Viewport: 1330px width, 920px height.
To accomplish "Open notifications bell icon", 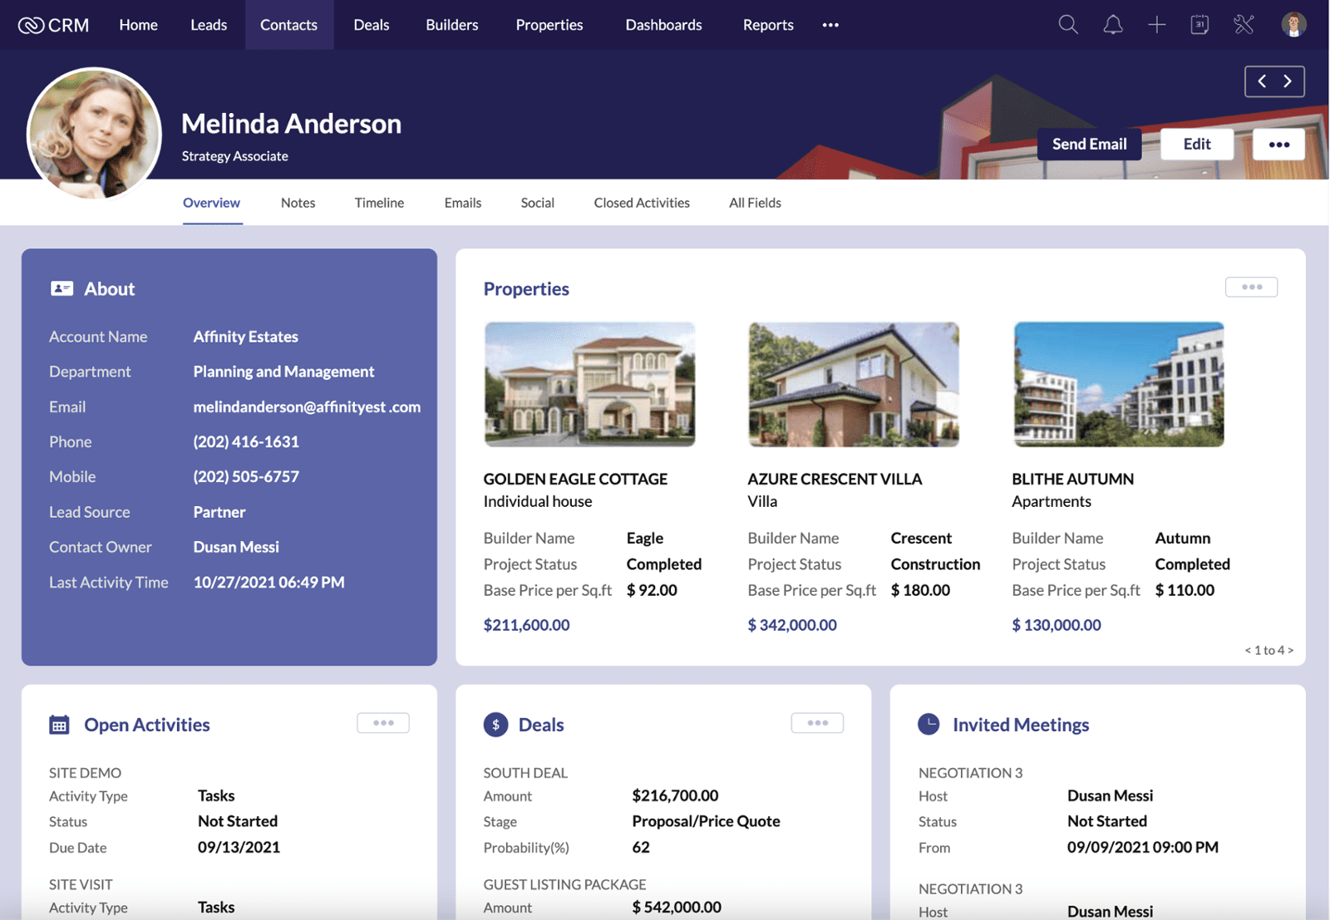I will pos(1112,25).
